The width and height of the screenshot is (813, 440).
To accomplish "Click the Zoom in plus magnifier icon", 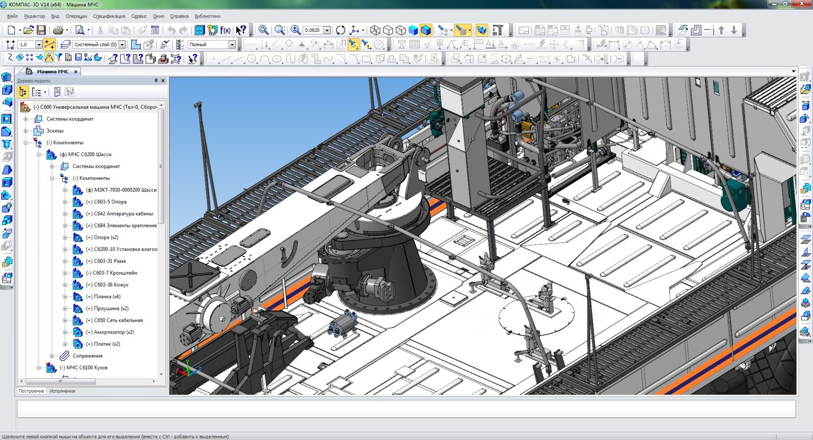I will (x=296, y=30).
